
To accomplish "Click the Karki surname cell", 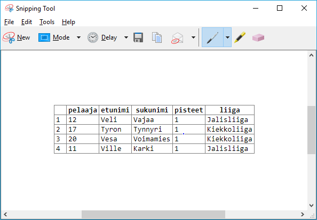I will pos(152,149).
